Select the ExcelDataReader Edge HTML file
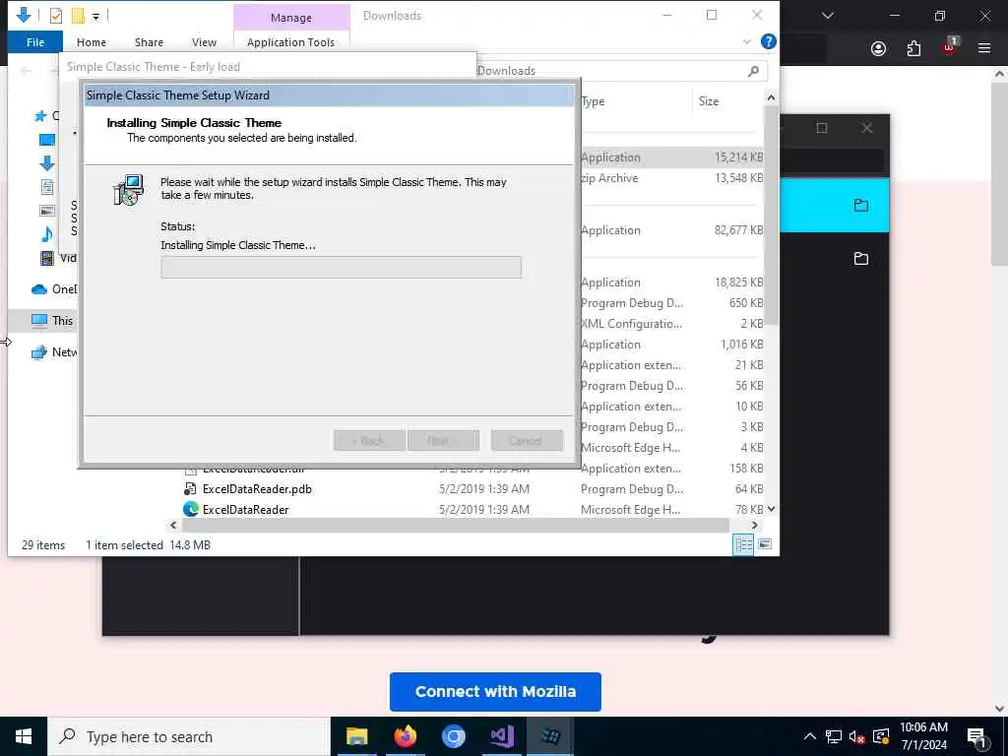 coord(245,509)
